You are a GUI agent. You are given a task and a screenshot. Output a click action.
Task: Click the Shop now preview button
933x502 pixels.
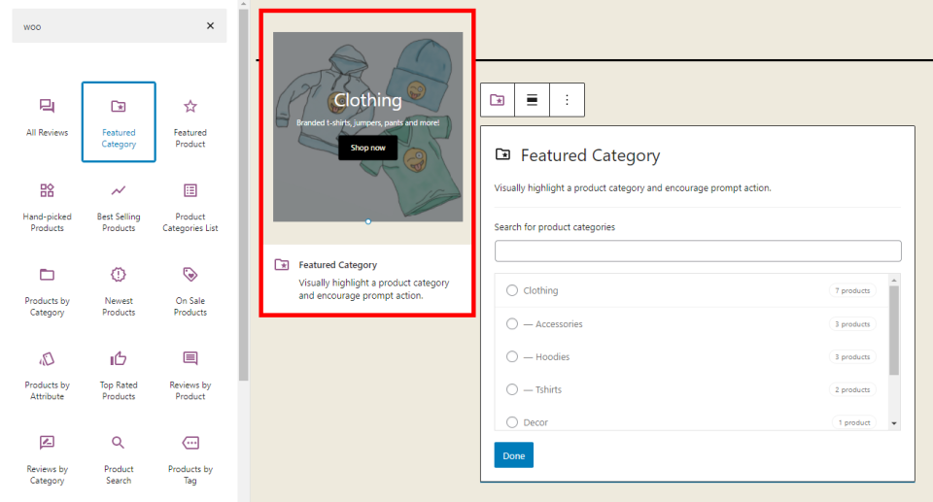tap(367, 148)
